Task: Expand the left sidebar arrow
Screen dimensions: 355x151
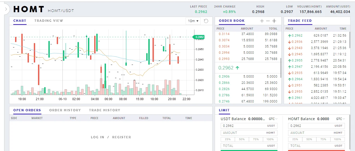Action: pos(6,9)
